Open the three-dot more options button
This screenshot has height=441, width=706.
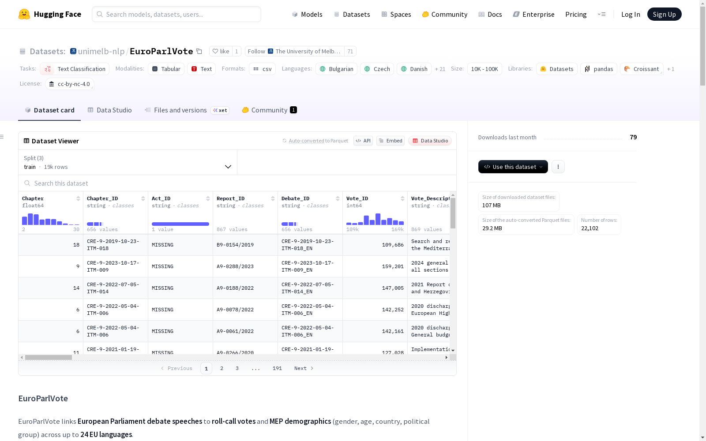click(558, 167)
